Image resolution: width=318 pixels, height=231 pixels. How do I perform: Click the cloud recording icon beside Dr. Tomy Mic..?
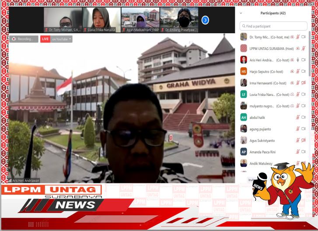(292, 37)
